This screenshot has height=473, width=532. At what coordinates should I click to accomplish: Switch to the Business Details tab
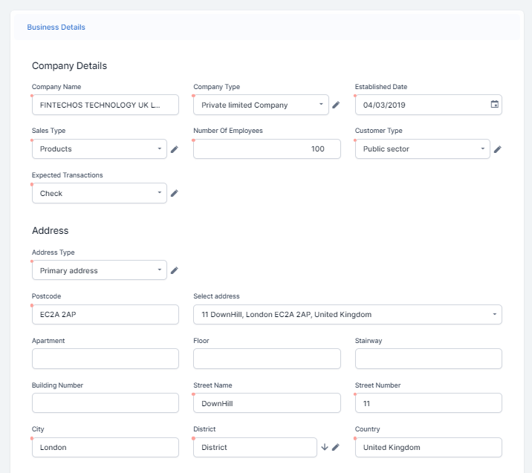[x=56, y=27]
